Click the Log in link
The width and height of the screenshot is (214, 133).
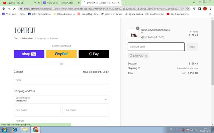click(106, 72)
